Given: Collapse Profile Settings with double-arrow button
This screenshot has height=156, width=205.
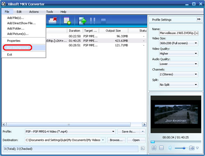Looking at the screenshot, I should (x=199, y=19).
